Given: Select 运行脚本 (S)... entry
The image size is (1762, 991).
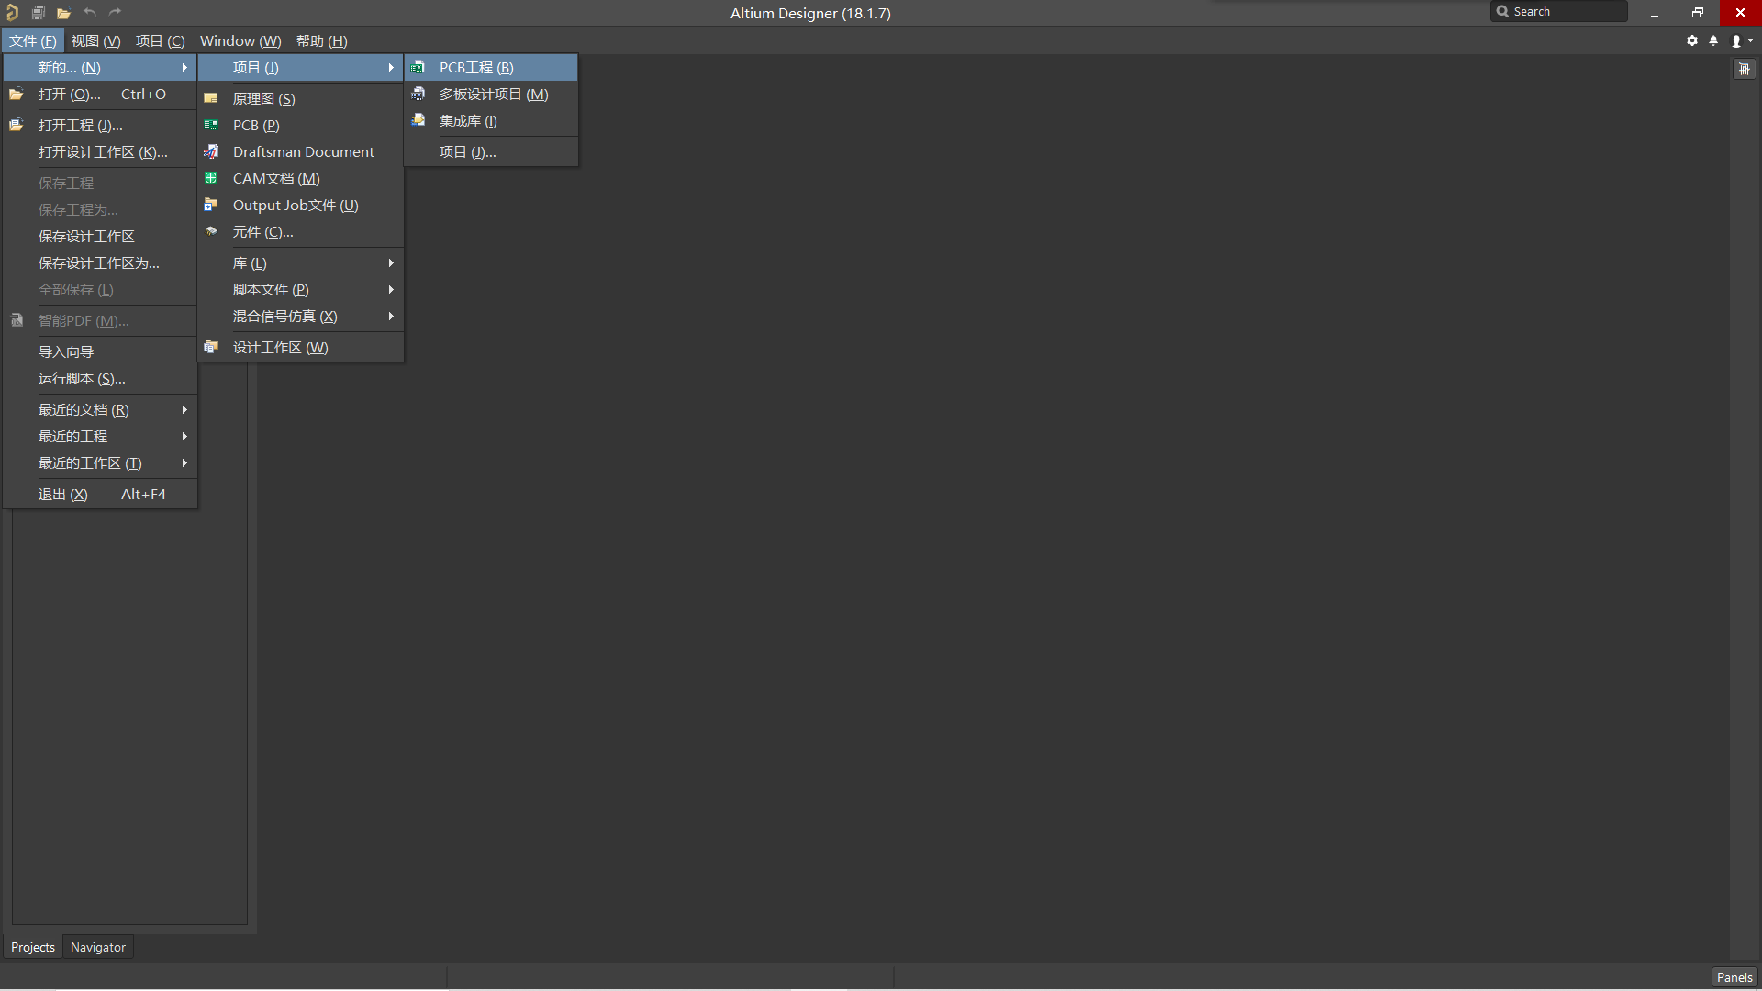Looking at the screenshot, I should 101,378.
